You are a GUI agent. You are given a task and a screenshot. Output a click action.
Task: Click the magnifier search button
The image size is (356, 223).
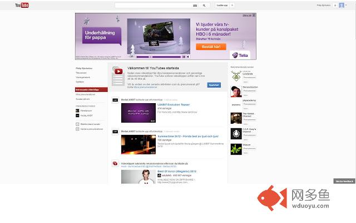coord(204,6)
